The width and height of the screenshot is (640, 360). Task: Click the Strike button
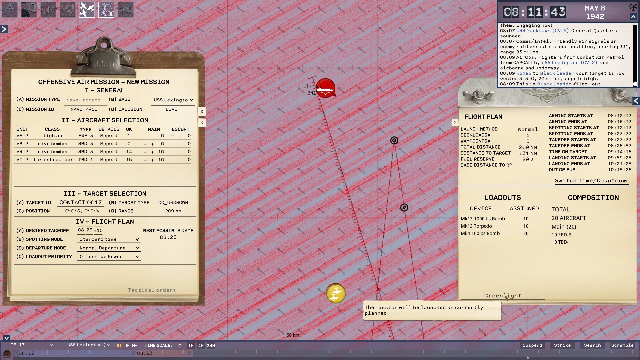pyautogui.click(x=562, y=345)
